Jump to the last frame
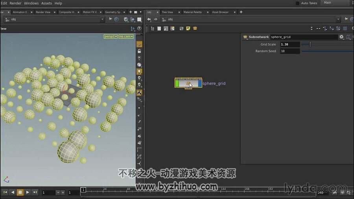 [x=35, y=192]
